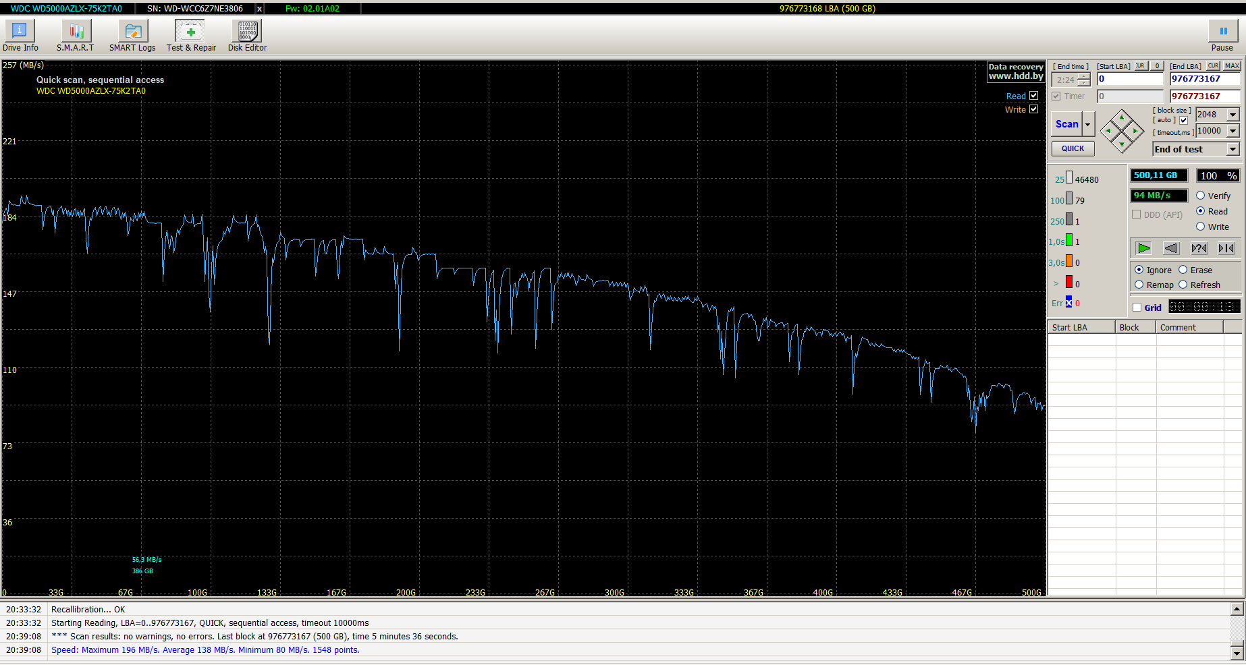Click the reverse scan arrow button

tap(1171, 248)
